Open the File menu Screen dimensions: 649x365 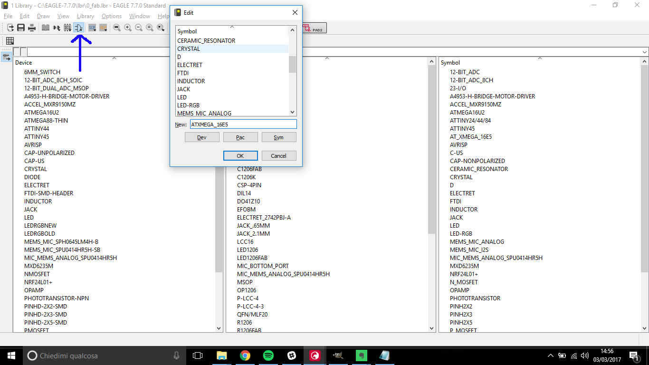8,16
